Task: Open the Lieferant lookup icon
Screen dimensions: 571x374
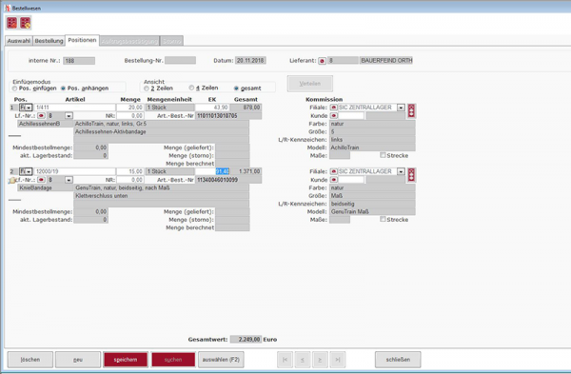Action: (322, 61)
